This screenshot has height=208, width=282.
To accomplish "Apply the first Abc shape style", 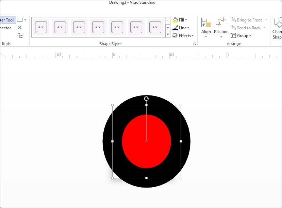I will (x=41, y=27).
